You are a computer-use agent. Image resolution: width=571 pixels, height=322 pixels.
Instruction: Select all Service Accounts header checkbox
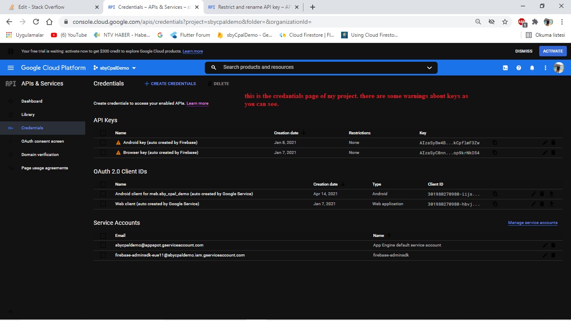tap(103, 236)
